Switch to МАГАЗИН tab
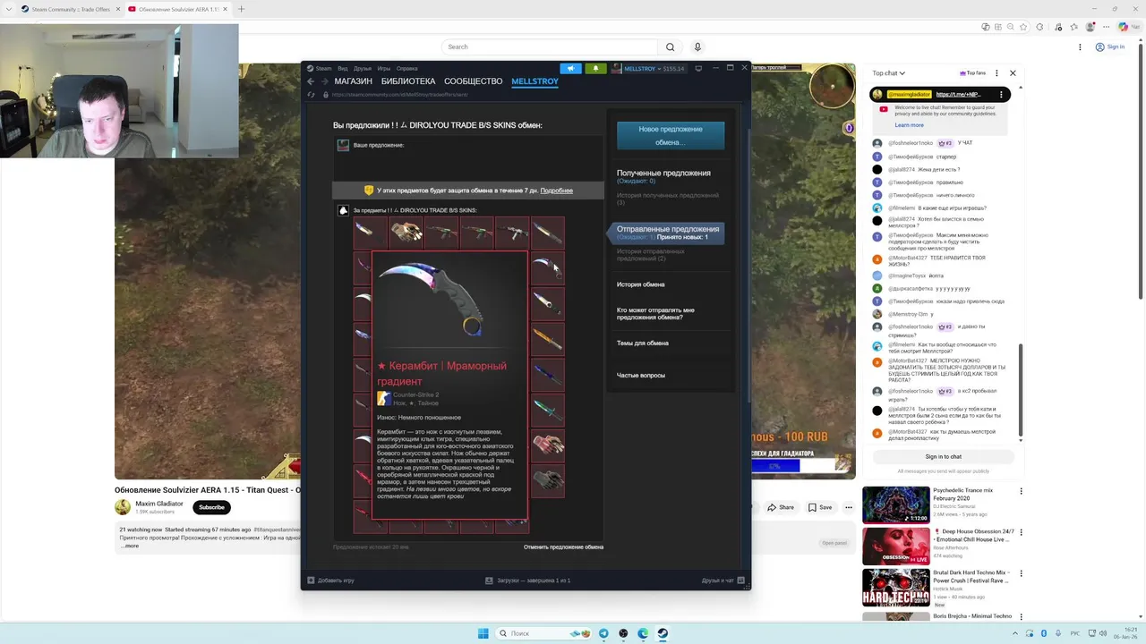1146x644 pixels. 353,81
